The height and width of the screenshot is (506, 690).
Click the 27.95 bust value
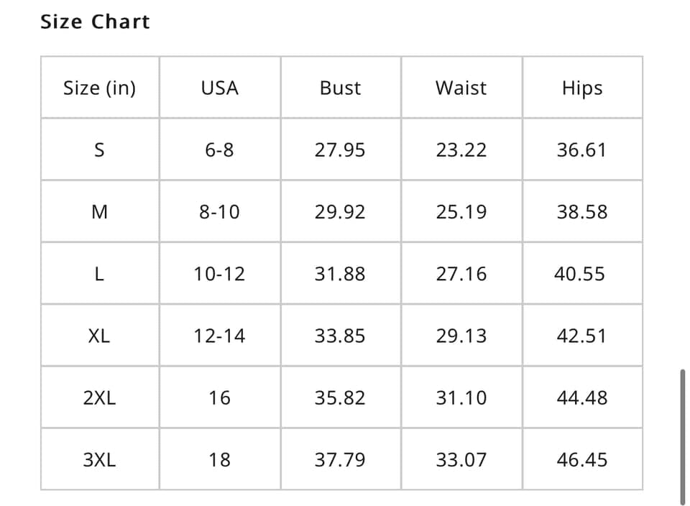pos(340,149)
